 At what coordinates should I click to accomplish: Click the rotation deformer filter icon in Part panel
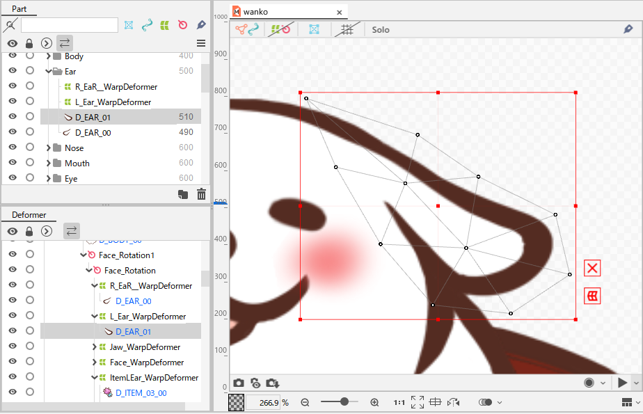pyautogui.click(x=183, y=26)
